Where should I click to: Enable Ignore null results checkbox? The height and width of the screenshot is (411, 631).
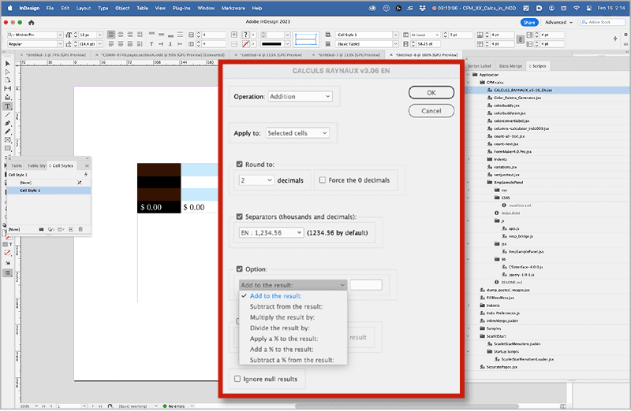(x=237, y=379)
